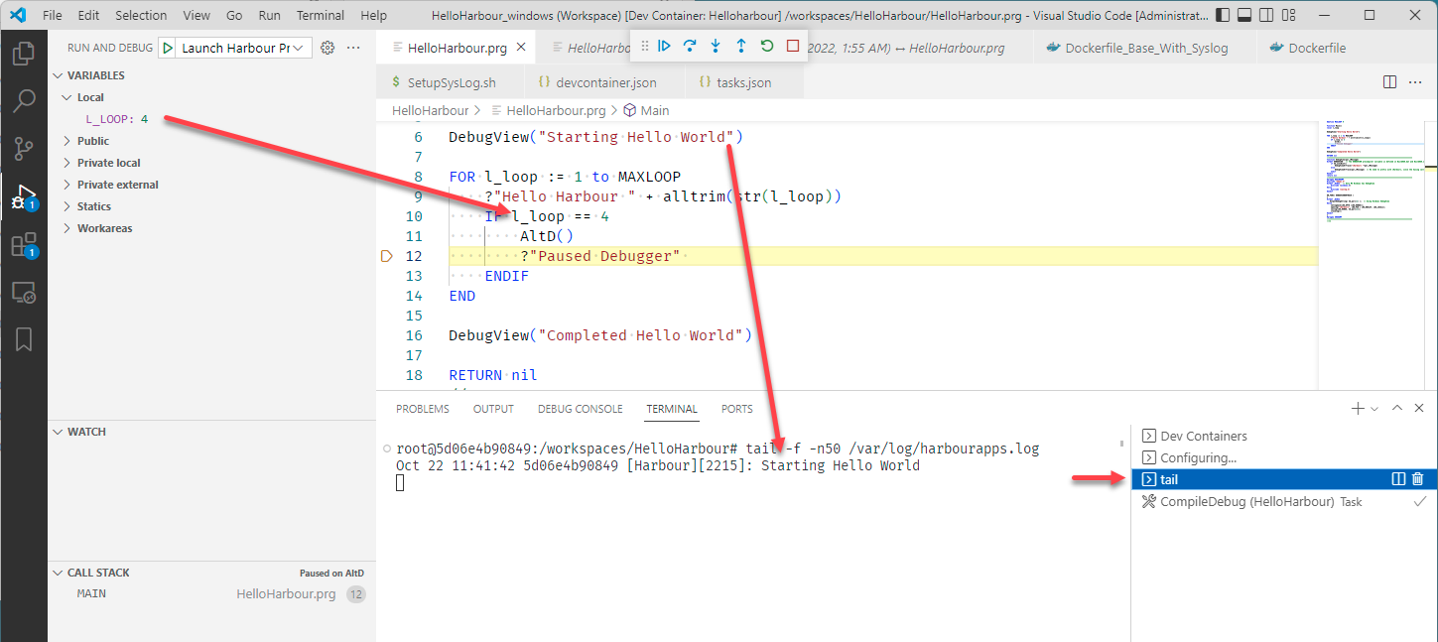
Task: Open the Terminal menu in menu bar
Action: (321, 16)
